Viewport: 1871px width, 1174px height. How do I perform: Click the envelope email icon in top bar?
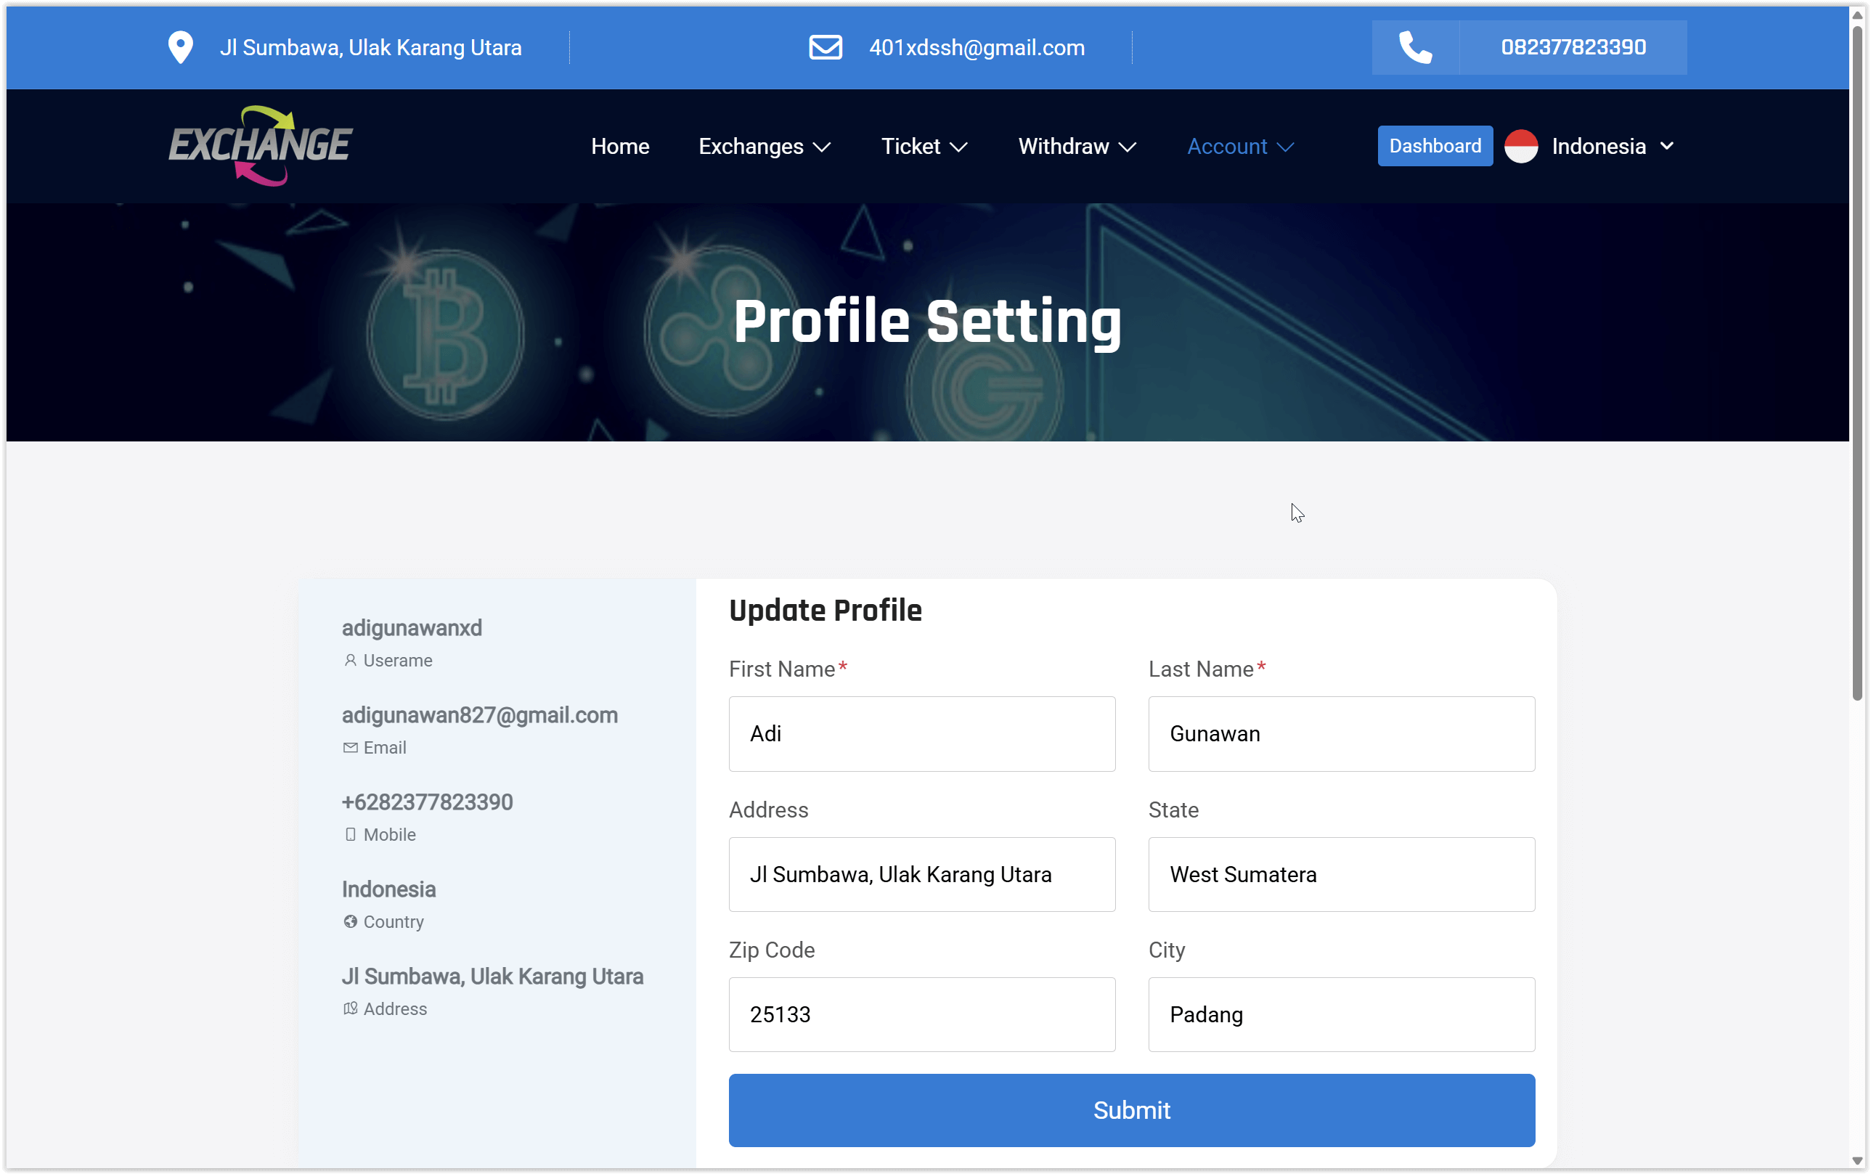point(826,47)
